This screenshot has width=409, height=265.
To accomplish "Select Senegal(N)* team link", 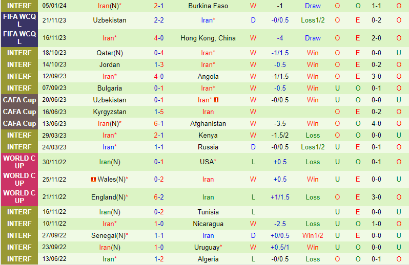I will tap(110, 235).
